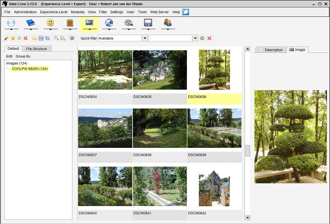Image resolution: width=330 pixels, height=224 pixels.
Task: Click the single floppy save icon
Action: (41, 38)
